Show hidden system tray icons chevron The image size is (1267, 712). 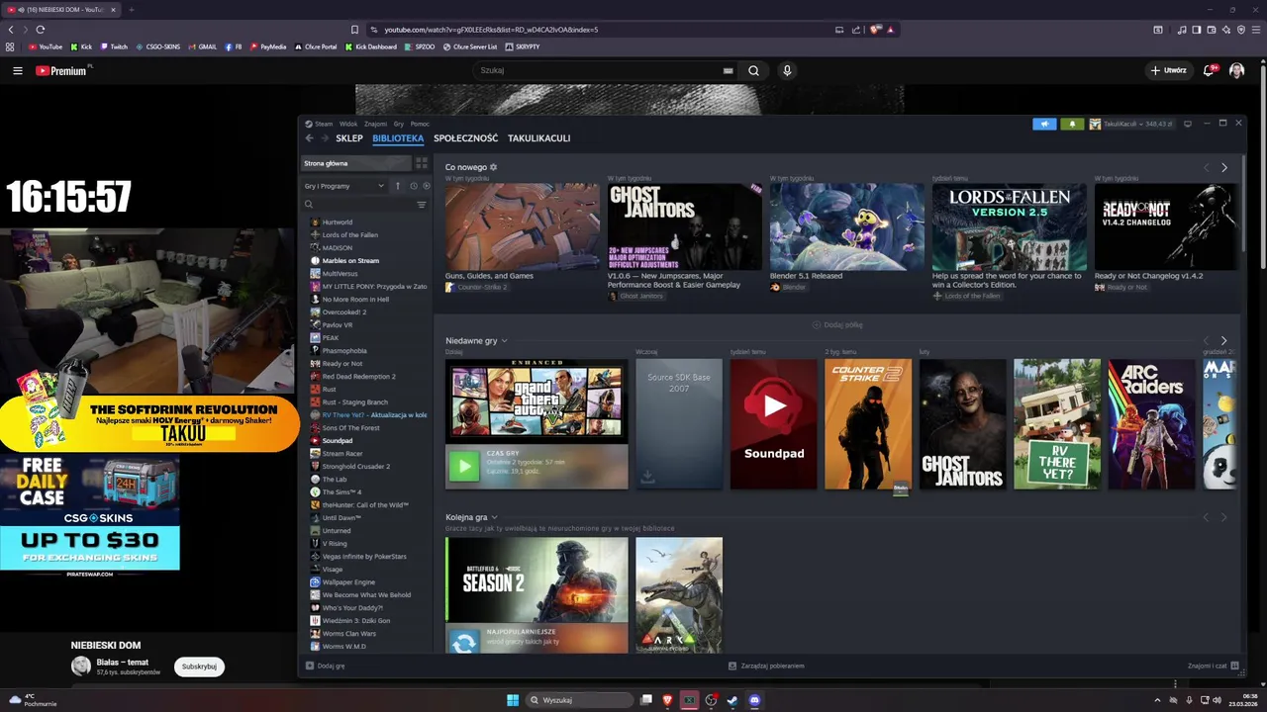1157,700
